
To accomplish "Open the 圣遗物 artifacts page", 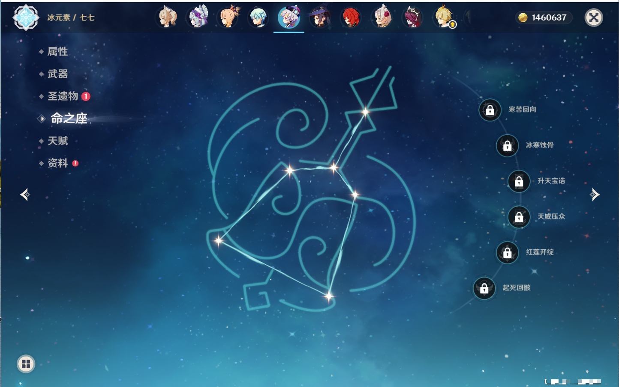I will click(63, 96).
